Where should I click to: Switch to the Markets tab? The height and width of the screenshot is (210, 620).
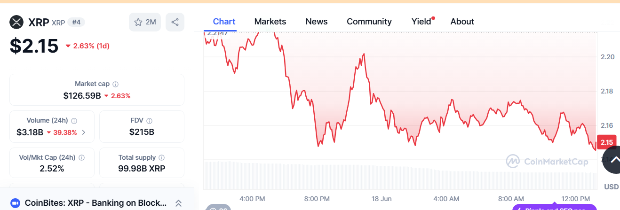coord(270,22)
